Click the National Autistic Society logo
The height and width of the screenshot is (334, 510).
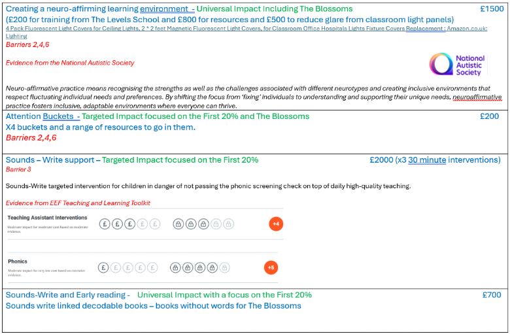[457, 65]
